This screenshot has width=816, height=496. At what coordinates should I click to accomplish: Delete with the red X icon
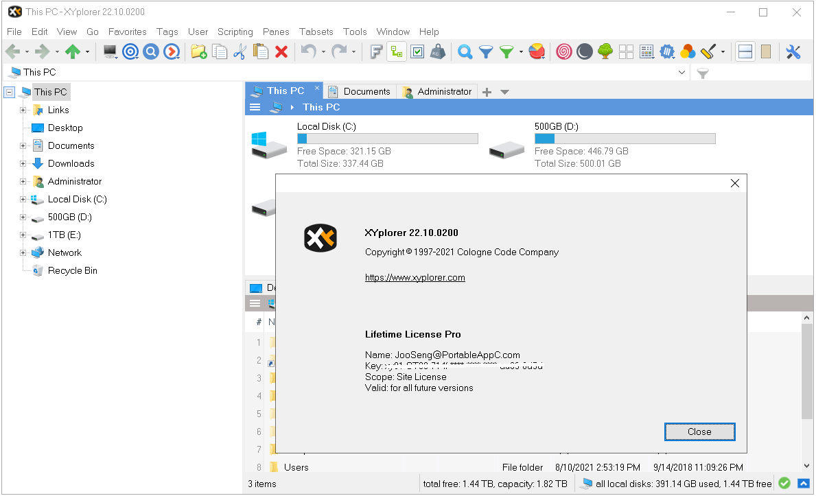[x=281, y=51]
